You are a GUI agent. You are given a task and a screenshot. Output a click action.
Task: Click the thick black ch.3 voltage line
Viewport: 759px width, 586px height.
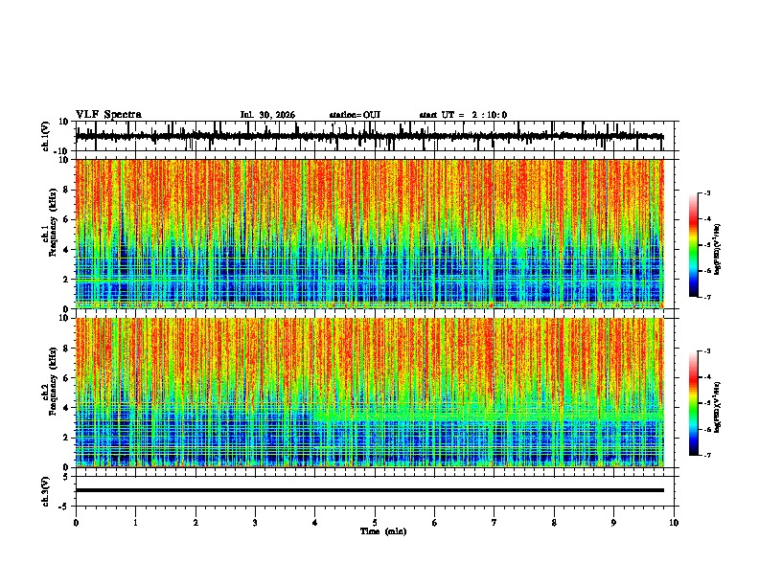click(369, 490)
